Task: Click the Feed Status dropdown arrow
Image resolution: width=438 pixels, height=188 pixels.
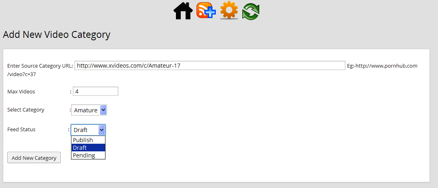Action: coord(102,130)
